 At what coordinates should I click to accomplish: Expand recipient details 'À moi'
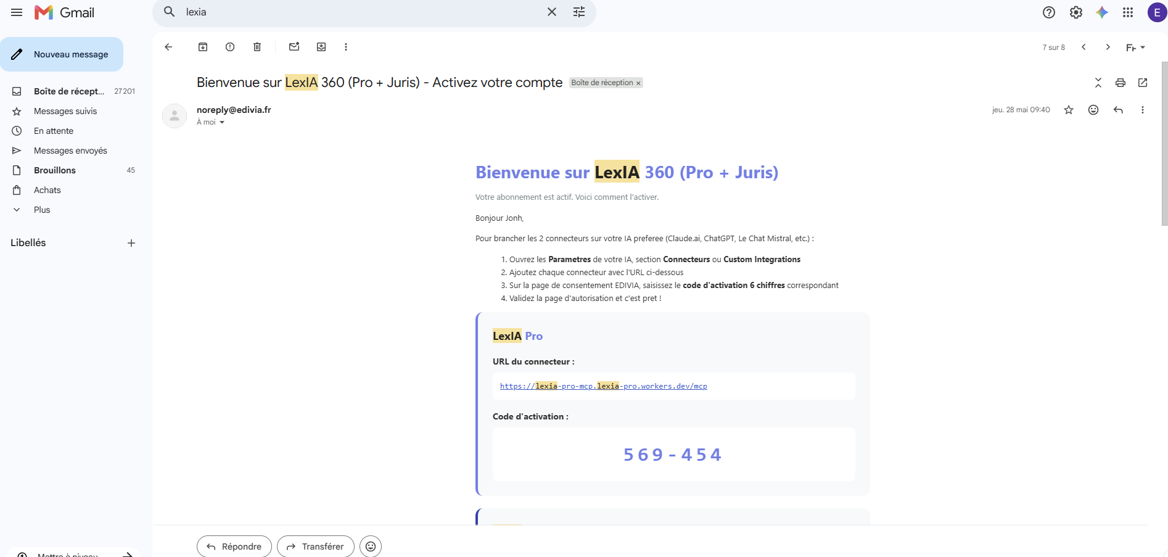tap(221, 122)
